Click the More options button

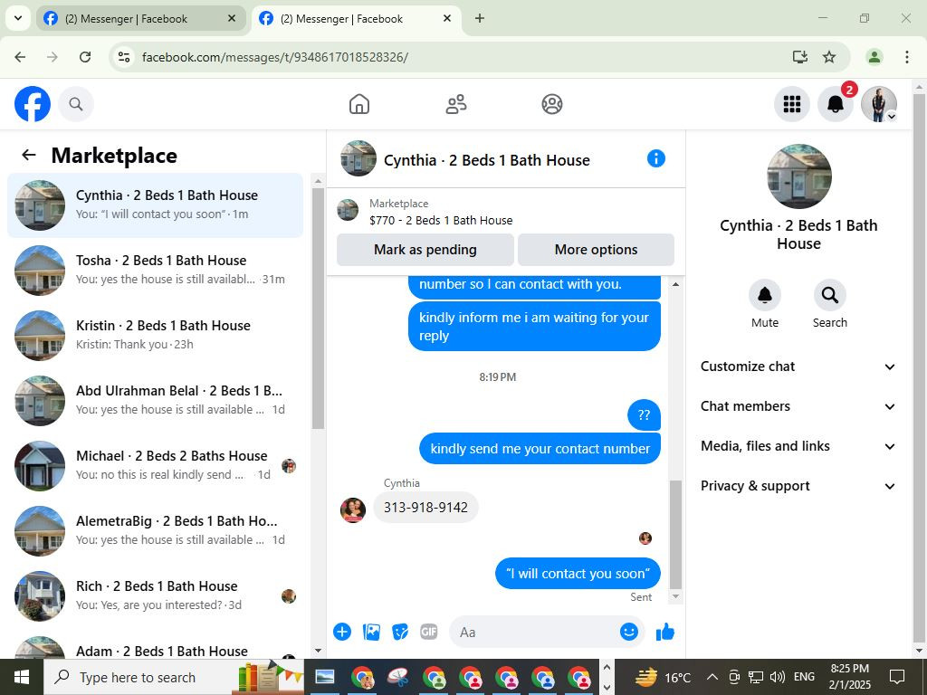coord(596,250)
